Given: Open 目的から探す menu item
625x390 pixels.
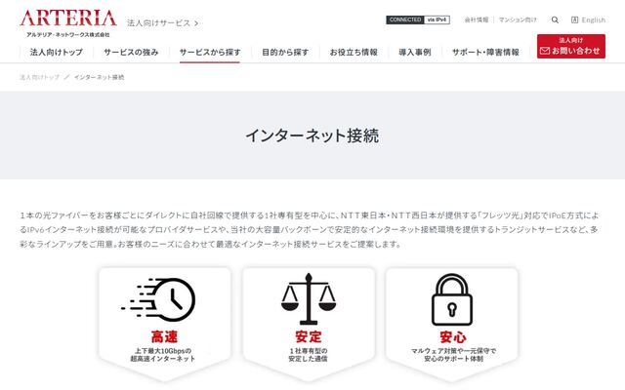Looking at the screenshot, I should (285, 52).
